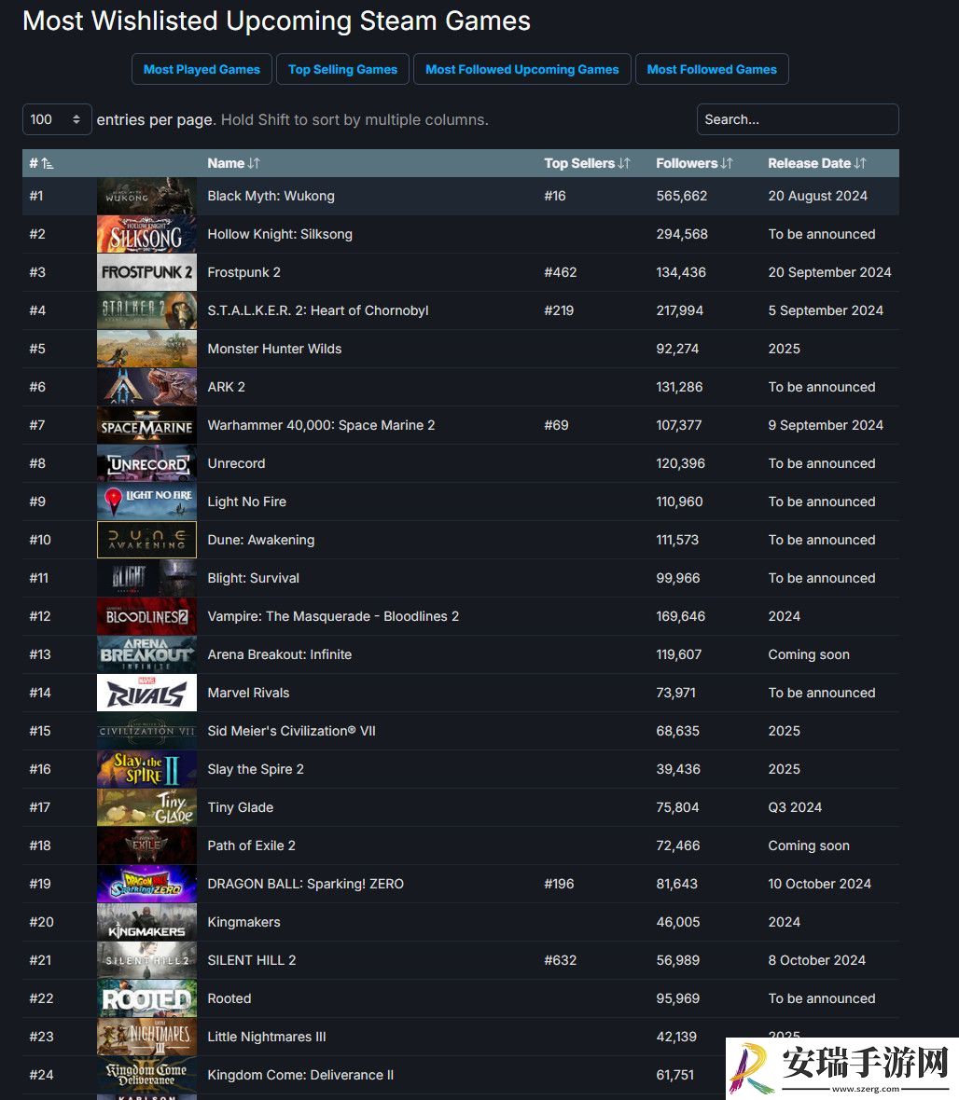Open Space Marine 2 thumbnail image
Image resolution: width=959 pixels, height=1100 pixels.
(x=146, y=425)
